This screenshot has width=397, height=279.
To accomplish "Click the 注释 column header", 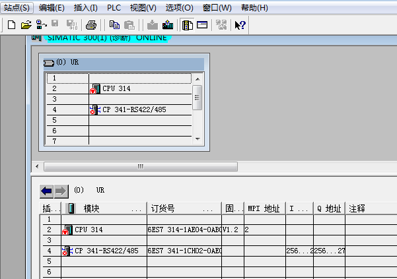I will coord(371,208).
